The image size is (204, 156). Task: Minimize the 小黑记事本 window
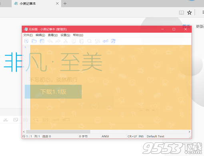tap(162, 29)
